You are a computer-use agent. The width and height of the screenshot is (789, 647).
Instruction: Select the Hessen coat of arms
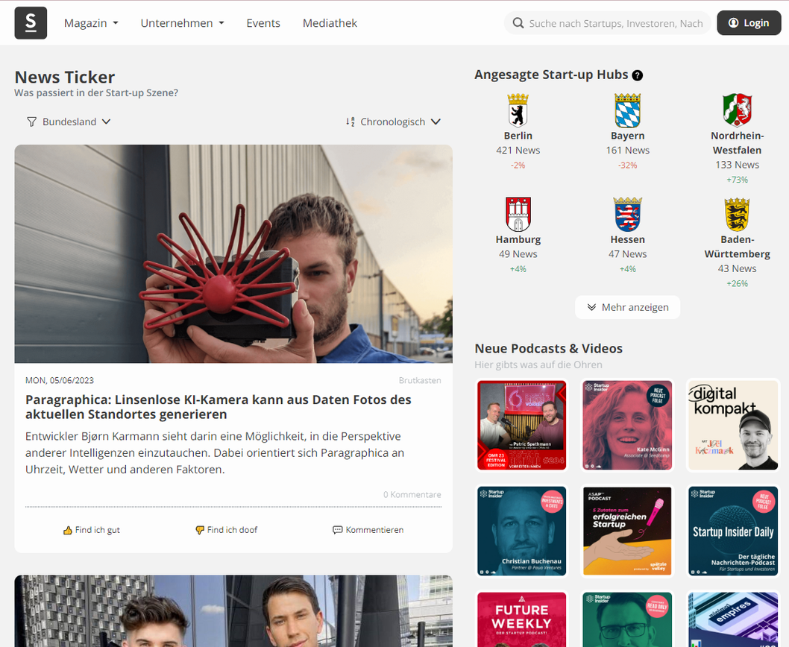point(627,215)
